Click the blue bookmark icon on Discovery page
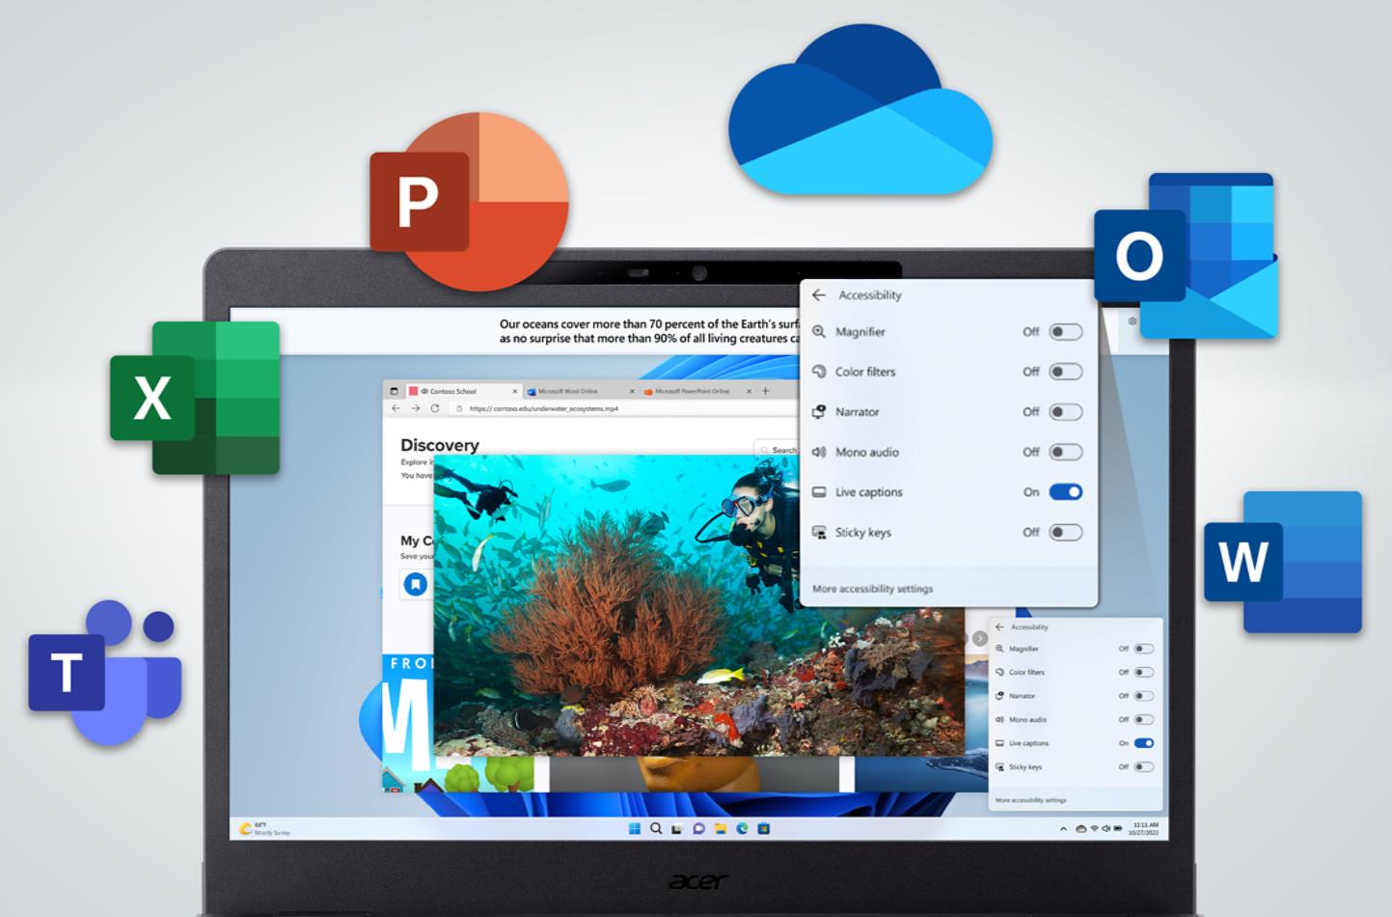This screenshot has height=917, width=1392. 416,584
